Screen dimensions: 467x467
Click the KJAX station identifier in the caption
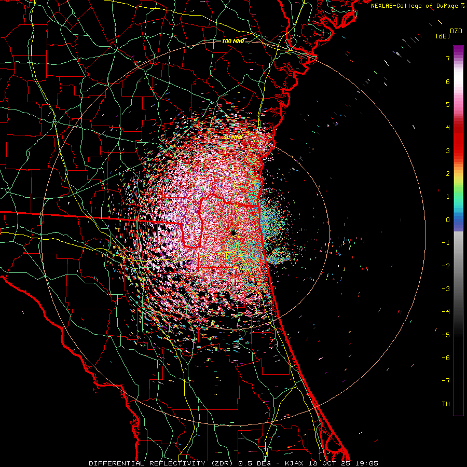[294, 463]
